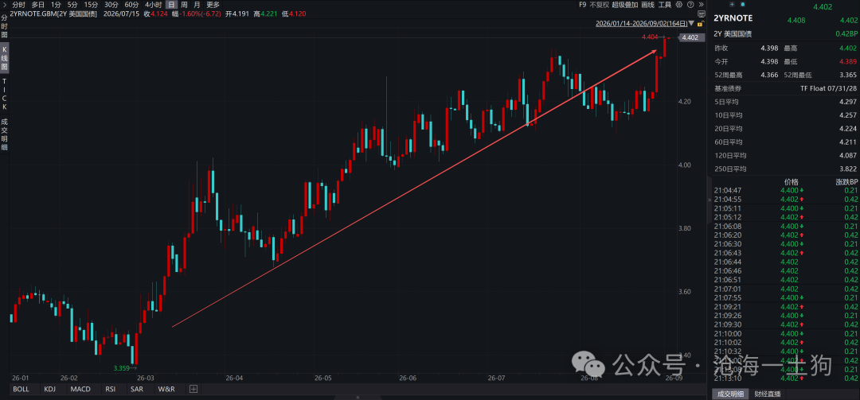Click the 5日平均 value 4.297
Image resolution: width=860 pixels, height=400 pixels.
(x=848, y=102)
